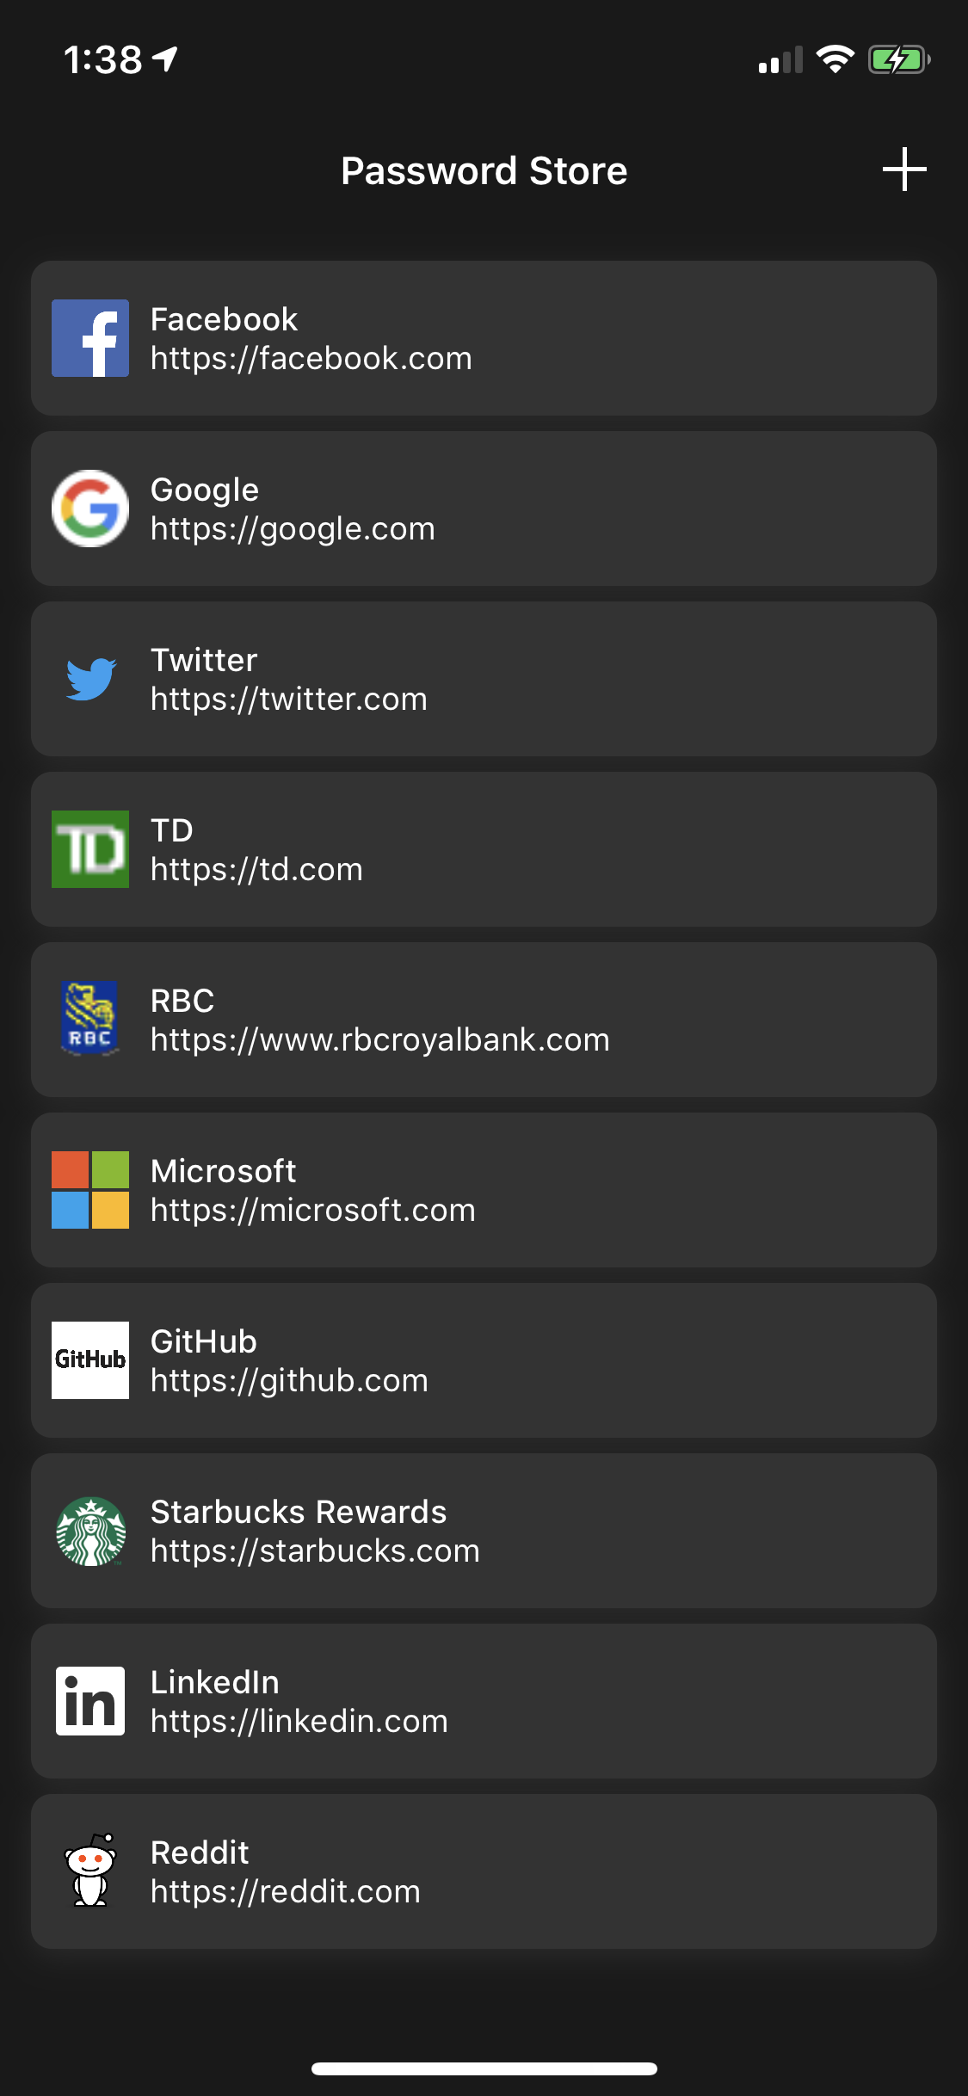Viewport: 968px width, 2096px height.
Task: Select the https://td.com URL text
Action: [x=256, y=870]
